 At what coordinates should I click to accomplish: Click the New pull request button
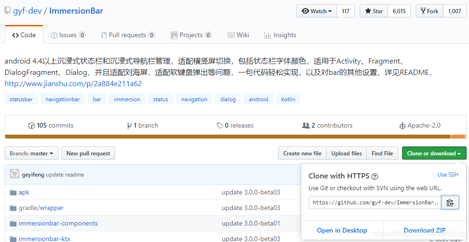(88, 153)
